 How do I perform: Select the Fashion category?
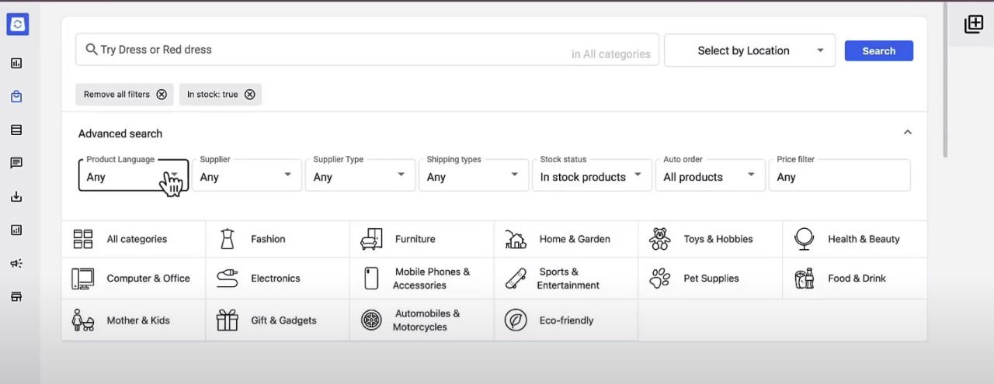point(268,239)
